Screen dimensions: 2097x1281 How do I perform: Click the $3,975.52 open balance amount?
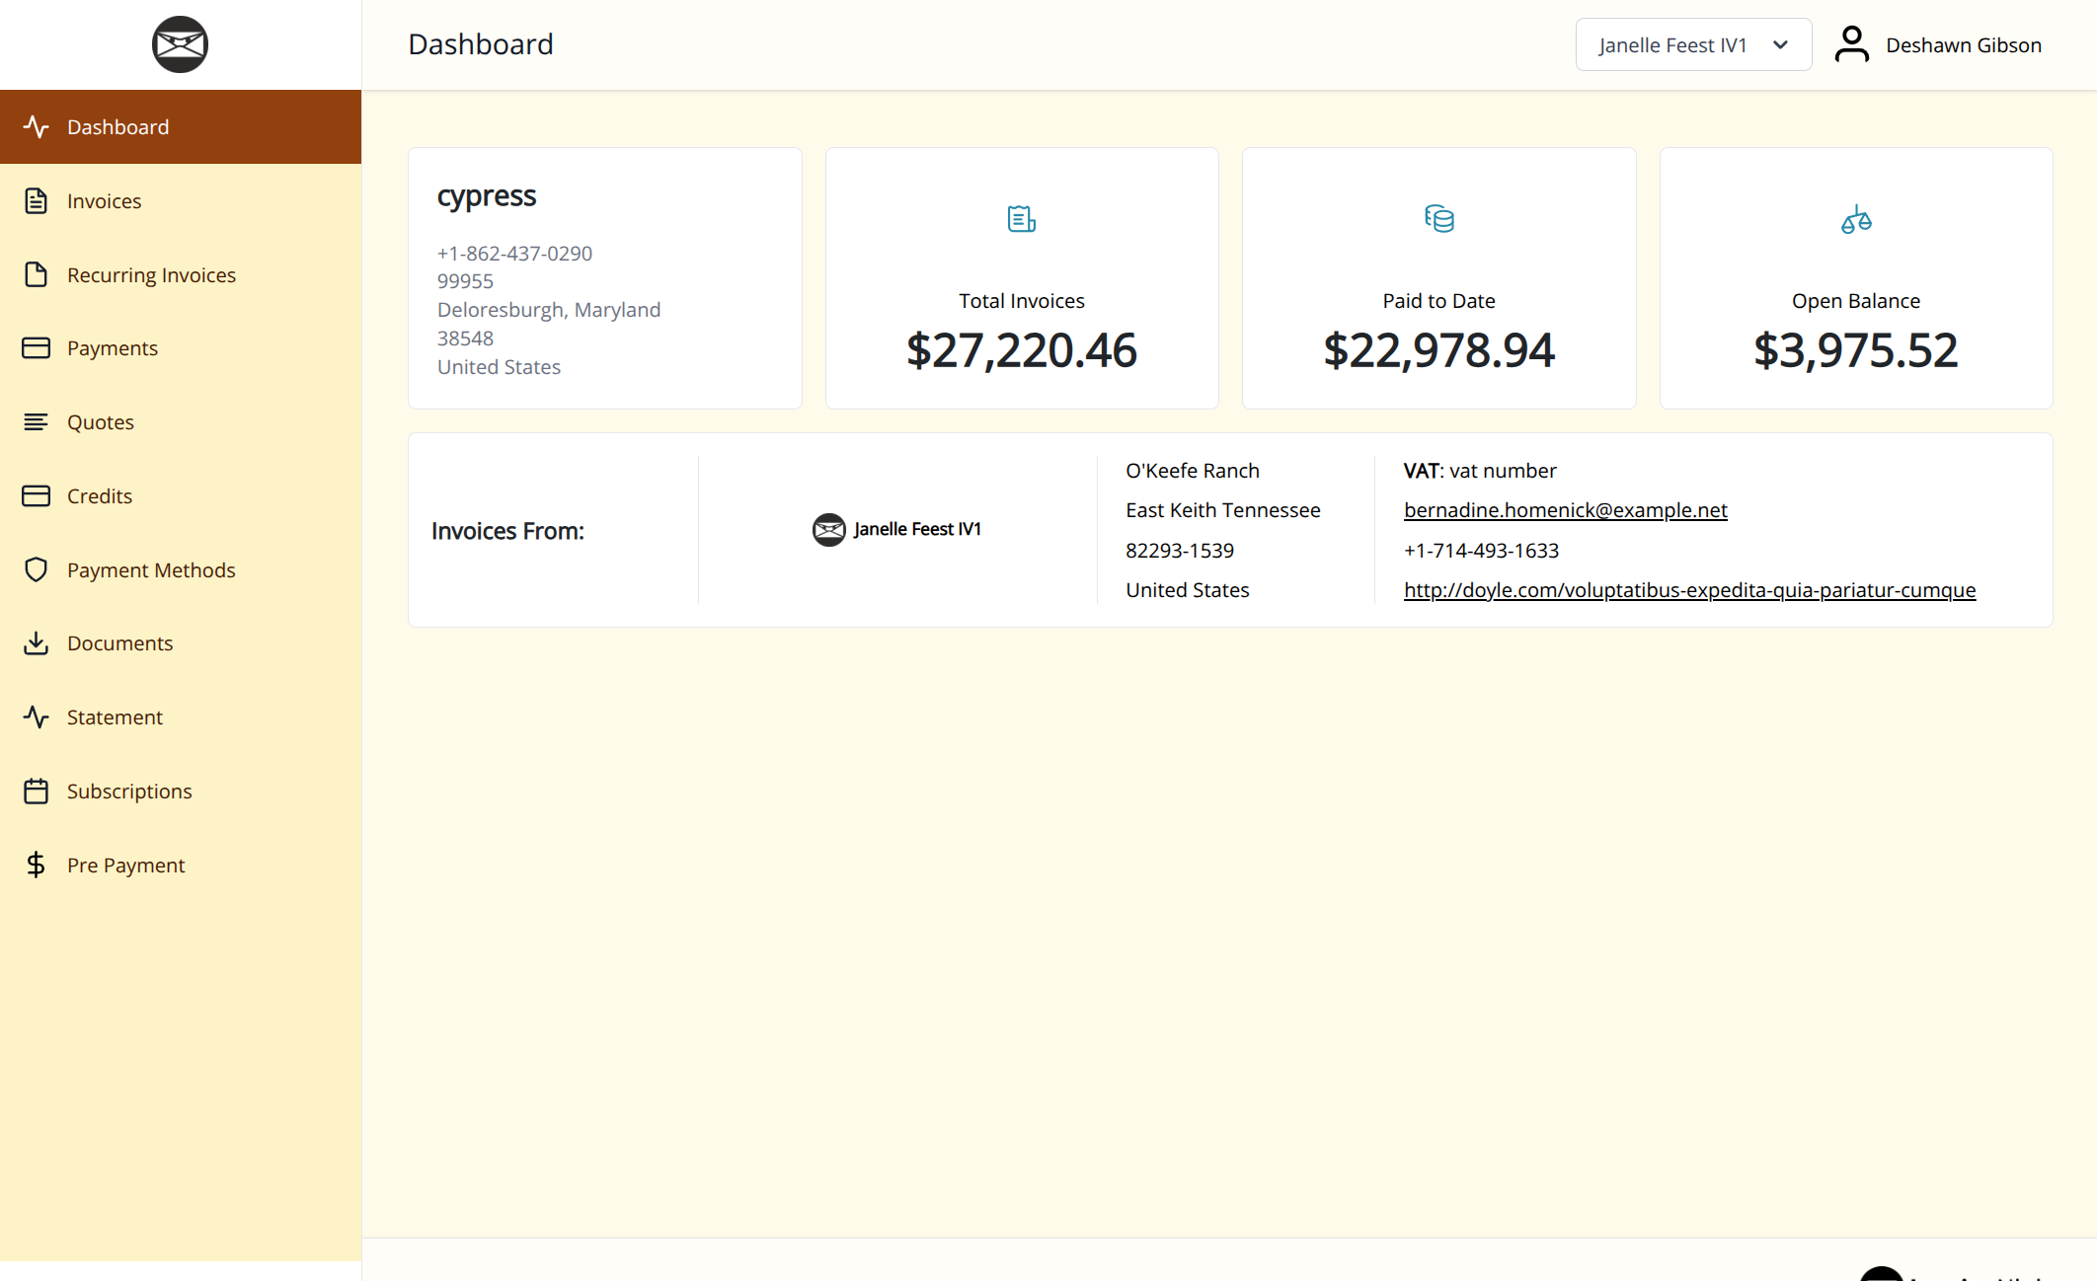pos(1856,350)
